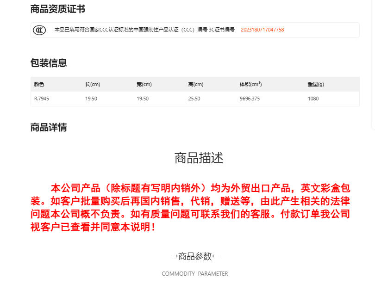Click the CCC certification logo icon

point(39,30)
